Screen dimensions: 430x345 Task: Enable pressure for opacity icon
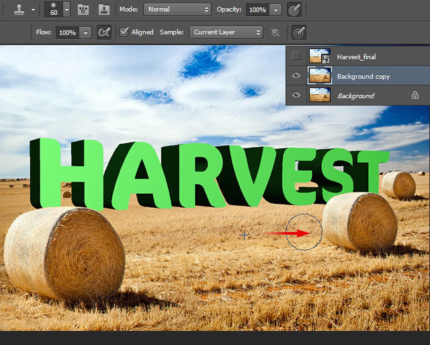click(x=294, y=10)
